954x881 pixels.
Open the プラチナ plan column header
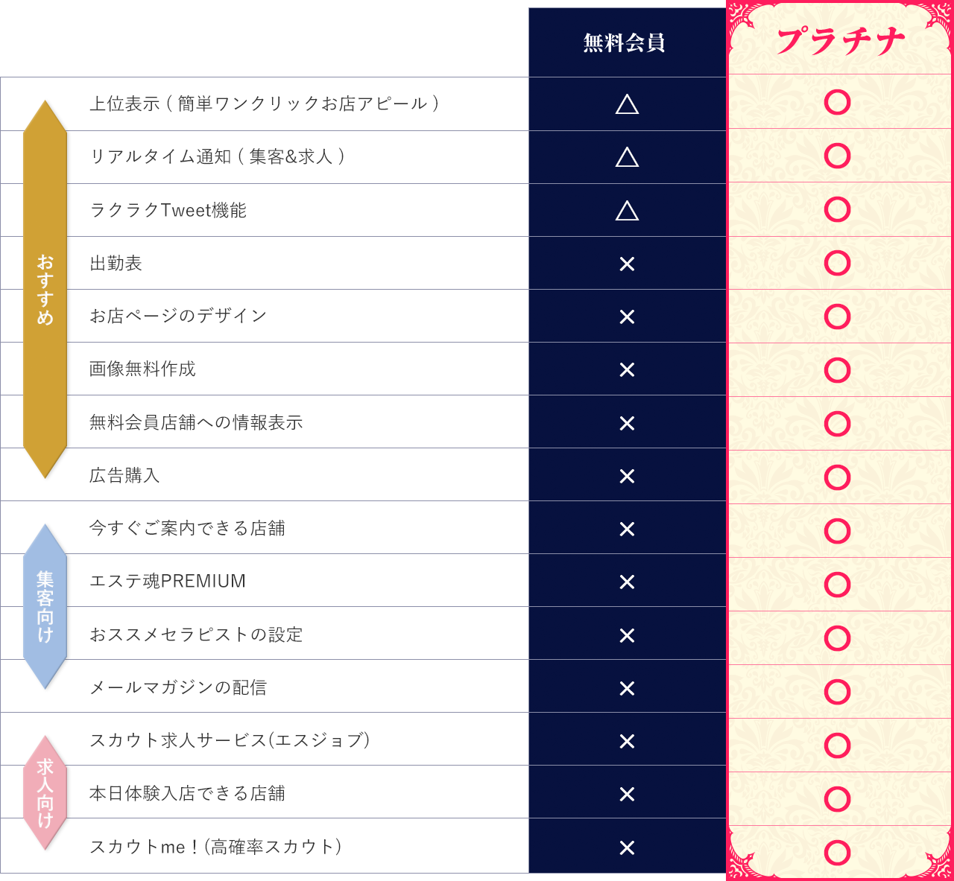841,41
